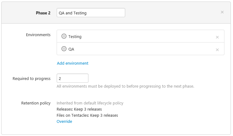Click the Add environment link

pyautogui.click(x=73, y=63)
